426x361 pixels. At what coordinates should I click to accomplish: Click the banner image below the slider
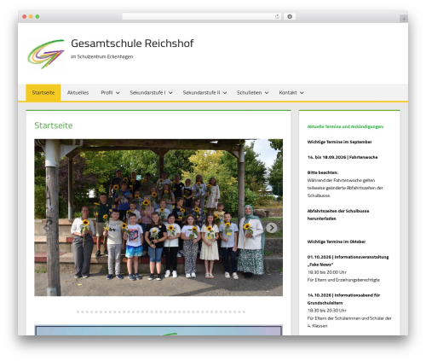(158, 330)
